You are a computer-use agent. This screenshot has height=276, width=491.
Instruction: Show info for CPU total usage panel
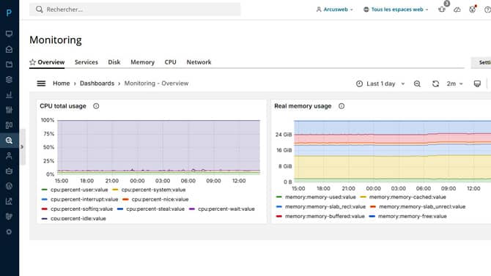click(x=96, y=106)
